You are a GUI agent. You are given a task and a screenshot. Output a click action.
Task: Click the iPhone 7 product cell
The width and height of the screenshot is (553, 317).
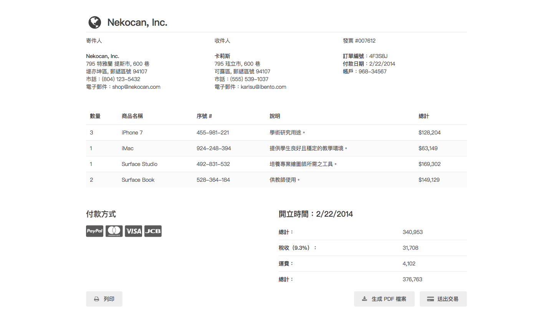click(132, 133)
